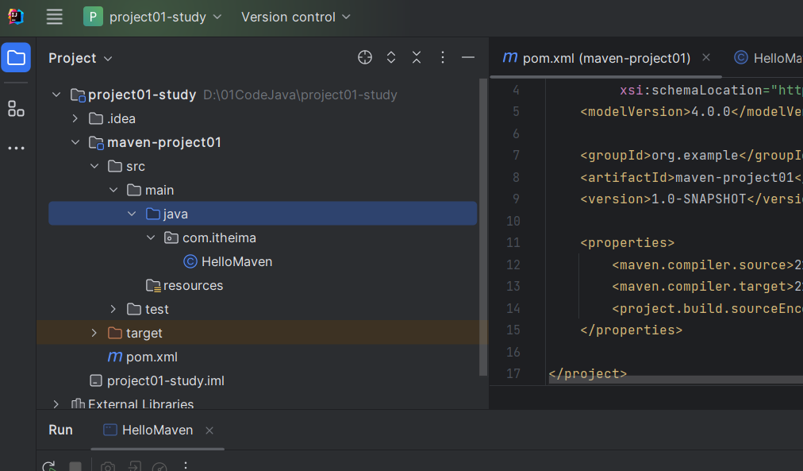This screenshot has width=803, height=471.
Task: Select the target folder row
Action: [262, 333]
